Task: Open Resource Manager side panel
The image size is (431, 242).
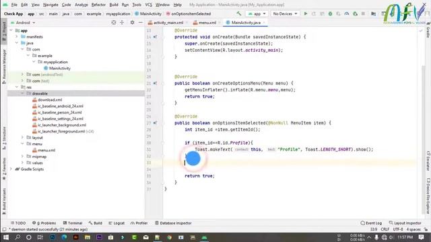Action: point(4,67)
